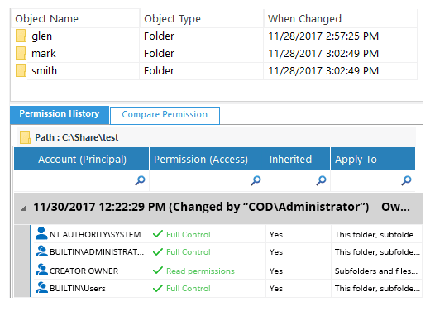Click the folder icon next to Path
This screenshot has height=316, width=430.
(x=25, y=137)
